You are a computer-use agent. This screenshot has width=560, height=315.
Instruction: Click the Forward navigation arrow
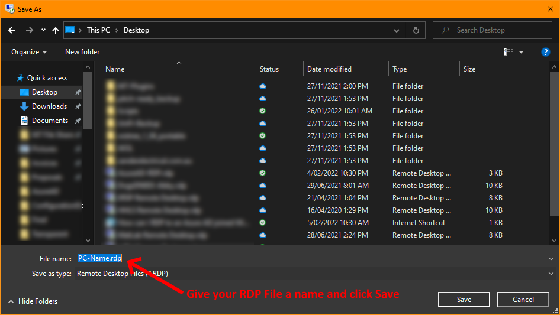point(29,30)
